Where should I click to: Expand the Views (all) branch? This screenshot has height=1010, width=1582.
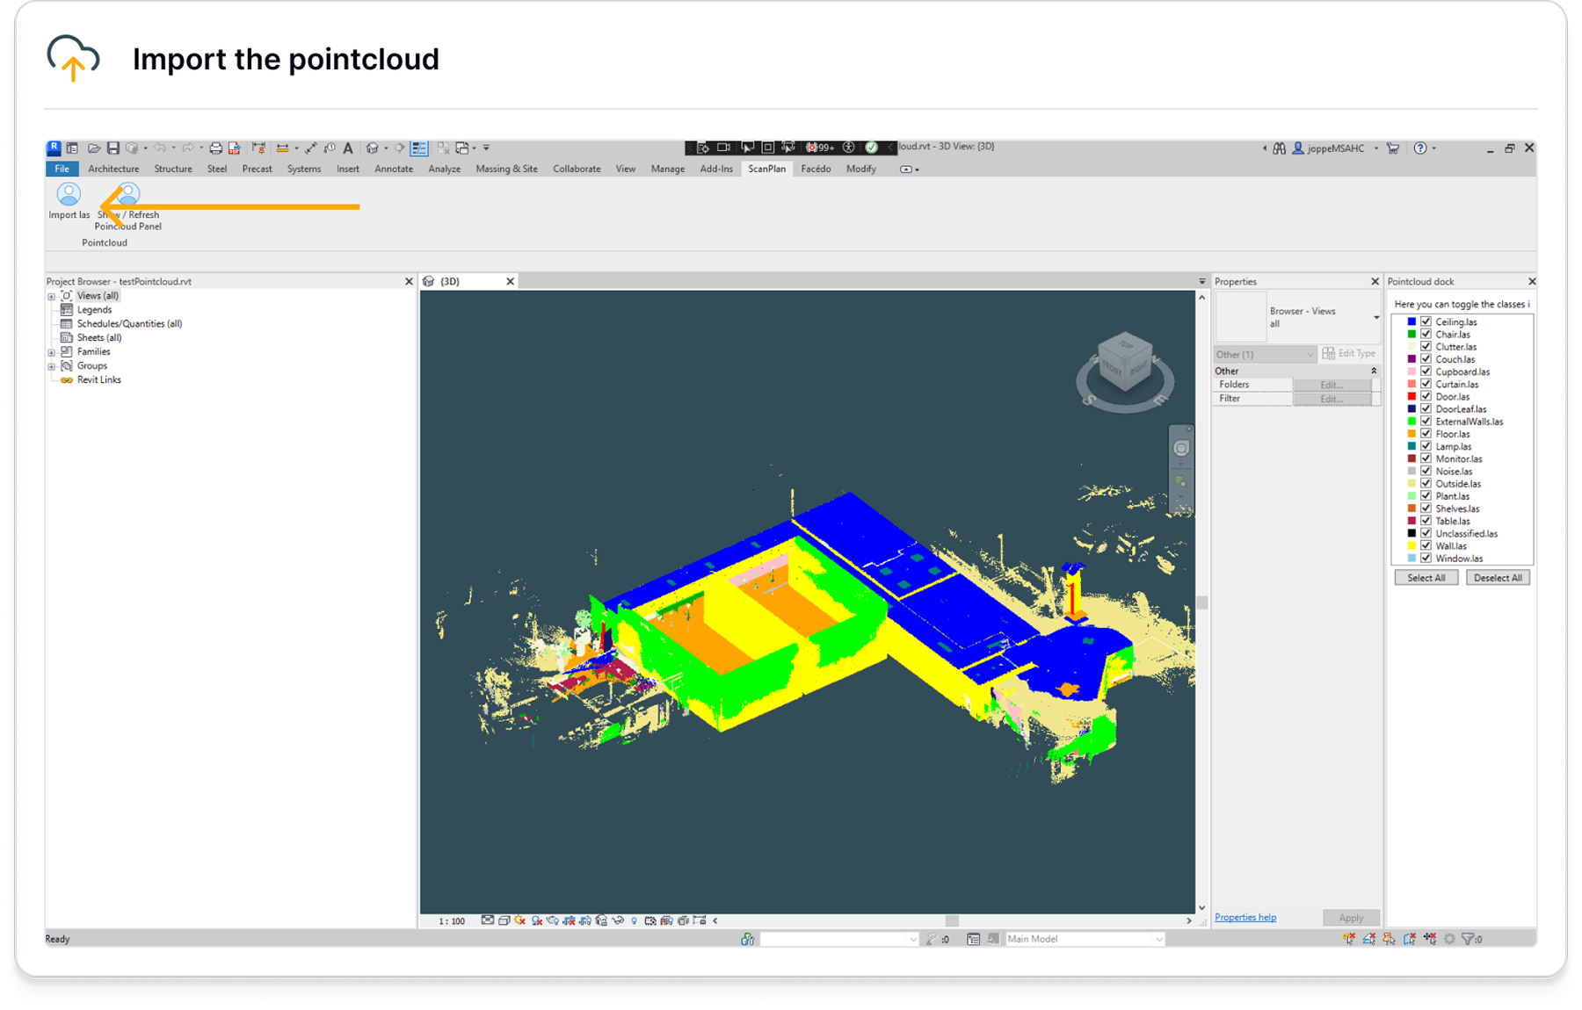[x=52, y=295]
